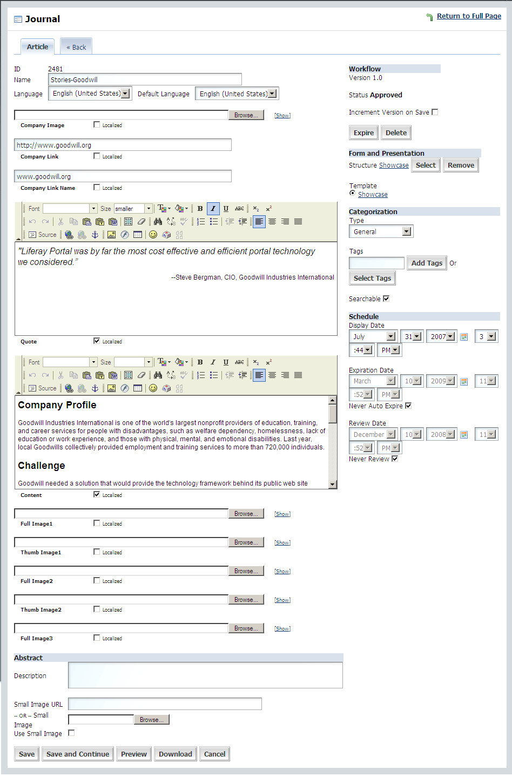Uncheck the Searchable checkbox
The height and width of the screenshot is (776, 512).
coord(386,299)
